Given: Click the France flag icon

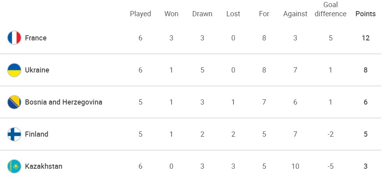Looking at the screenshot, I should coord(14,38).
